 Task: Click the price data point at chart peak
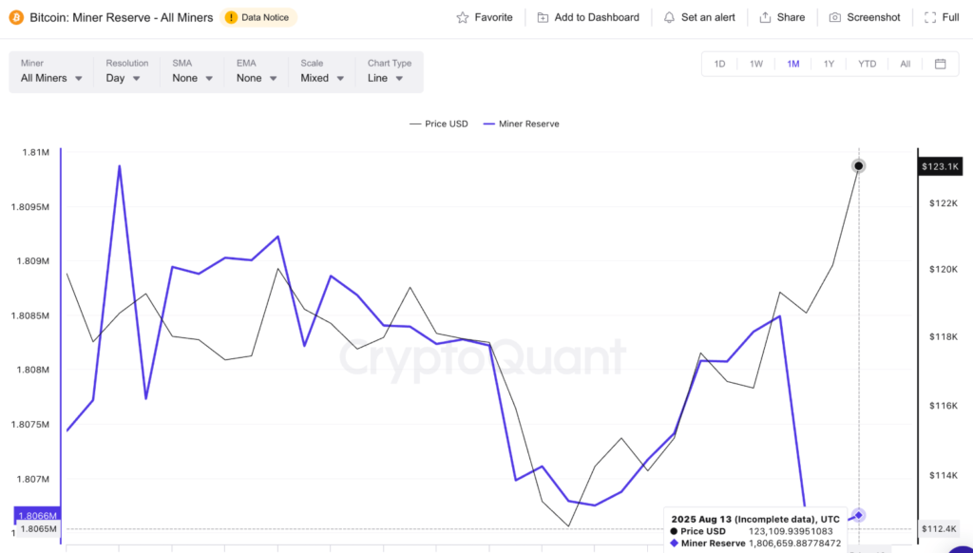point(858,166)
